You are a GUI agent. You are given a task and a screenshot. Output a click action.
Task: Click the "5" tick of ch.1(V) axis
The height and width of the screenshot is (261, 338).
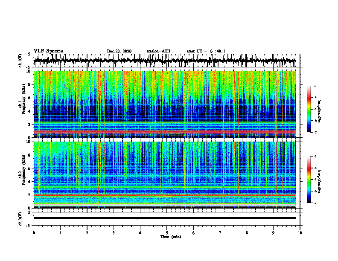pyautogui.click(x=29, y=54)
